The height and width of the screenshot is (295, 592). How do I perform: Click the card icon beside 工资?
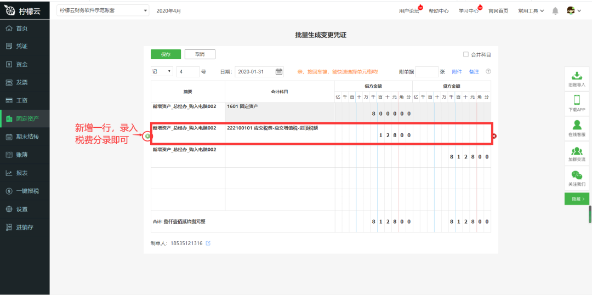click(x=9, y=101)
